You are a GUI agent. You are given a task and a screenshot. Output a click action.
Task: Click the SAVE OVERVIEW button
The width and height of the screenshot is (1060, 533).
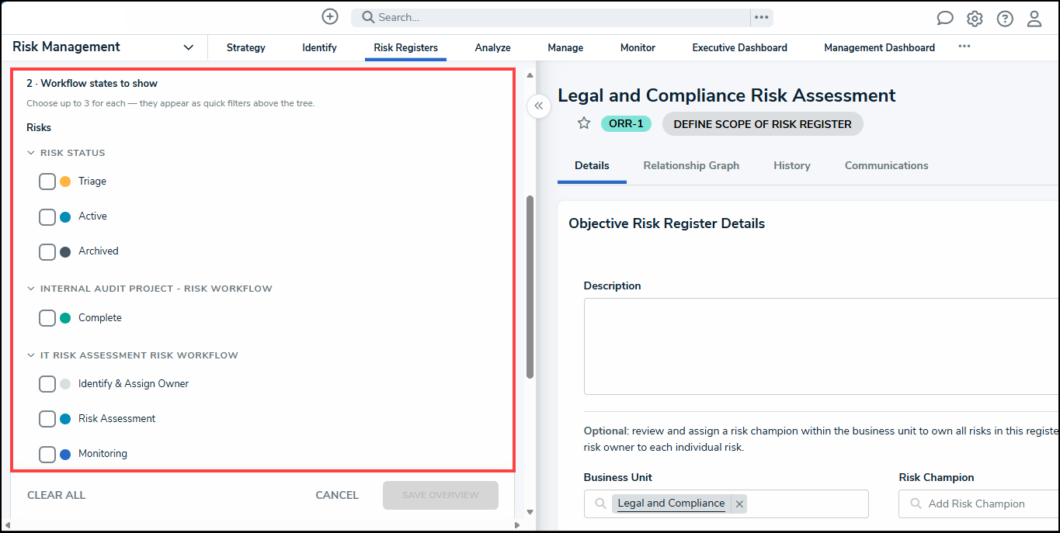[x=440, y=495]
